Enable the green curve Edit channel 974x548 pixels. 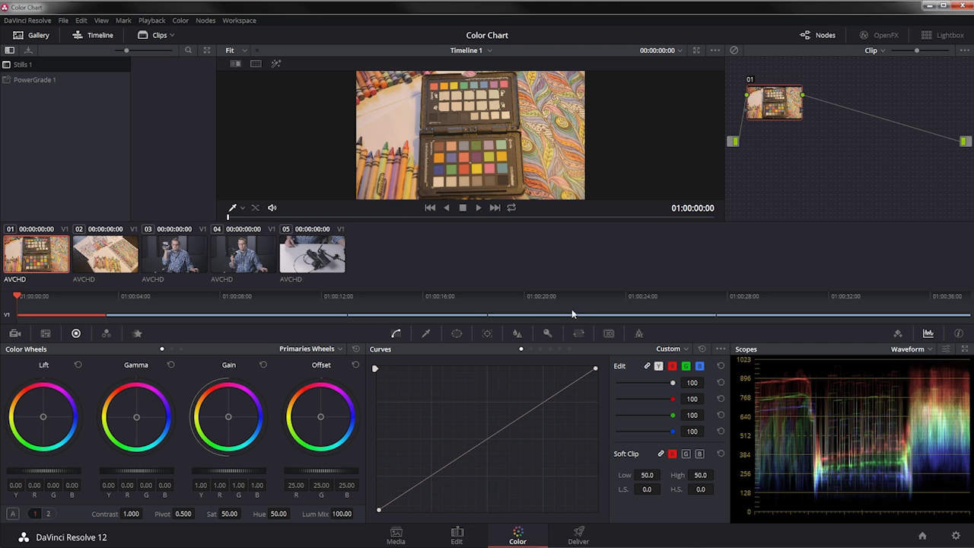click(x=686, y=366)
